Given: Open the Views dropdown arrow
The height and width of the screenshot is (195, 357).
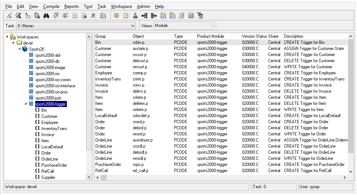Looking at the screenshot, I should click(x=216, y=26).
